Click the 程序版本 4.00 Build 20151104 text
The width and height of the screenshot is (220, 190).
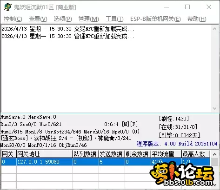coord(177,144)
